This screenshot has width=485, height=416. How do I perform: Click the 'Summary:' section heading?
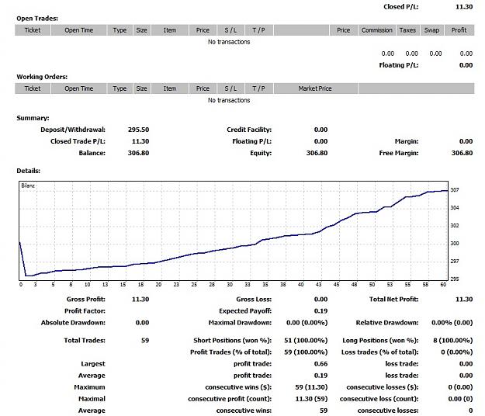pyautogui.click(x=33, y=118)
